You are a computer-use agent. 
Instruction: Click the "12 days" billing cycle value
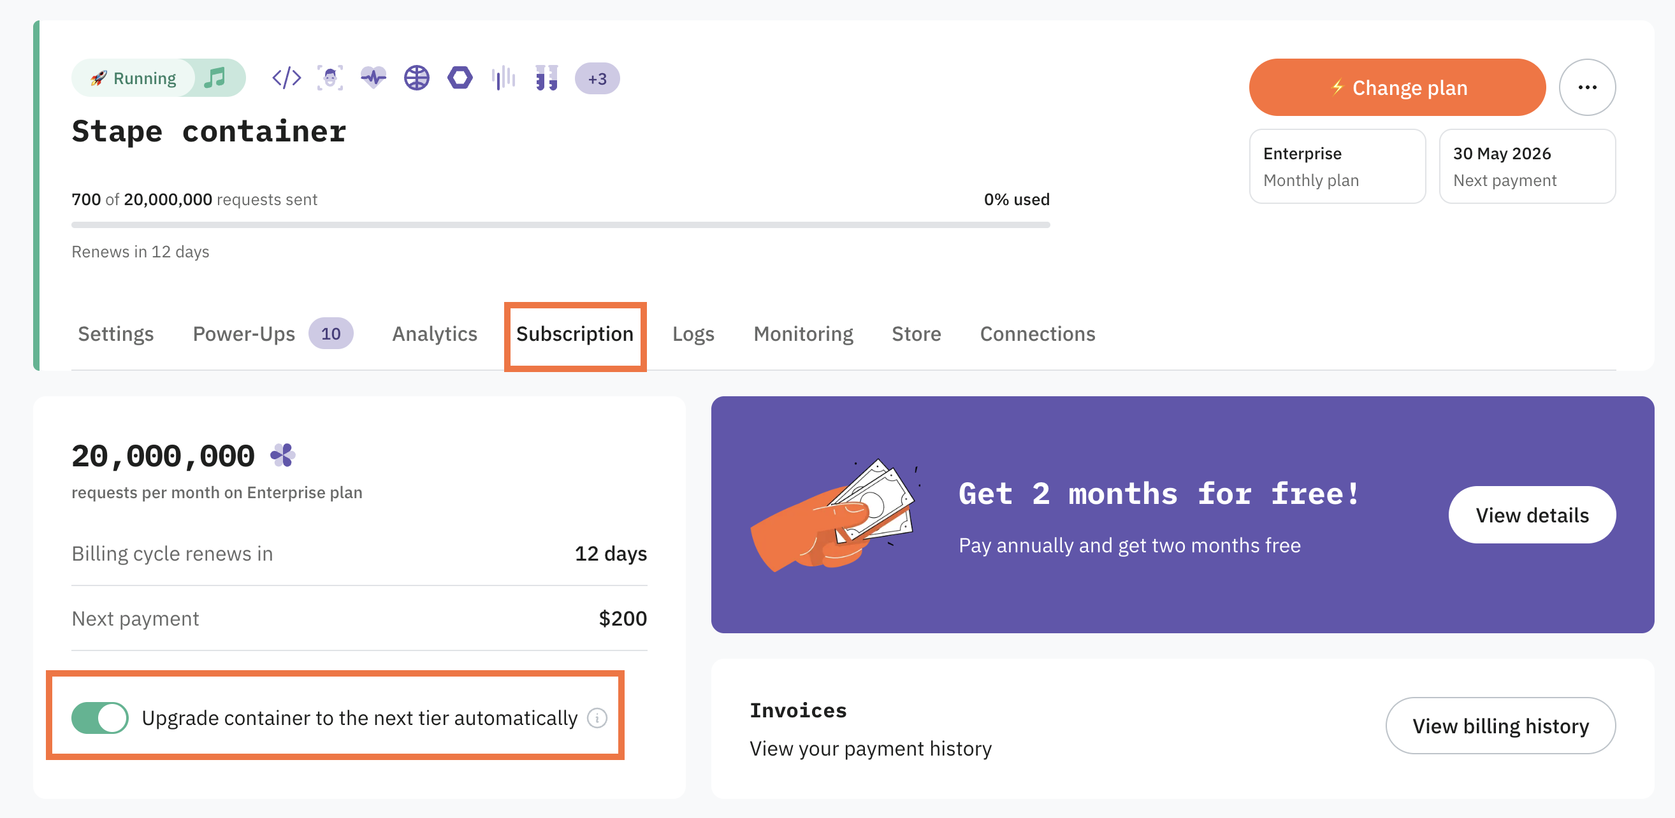(611, 554)
